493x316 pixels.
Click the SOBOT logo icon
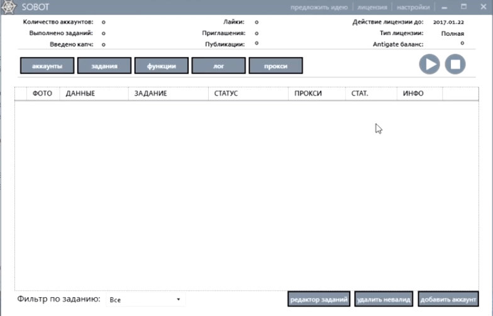tap(9, 7)
